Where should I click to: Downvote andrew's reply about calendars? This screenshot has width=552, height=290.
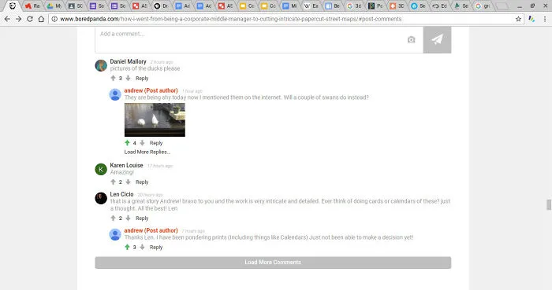142,248
